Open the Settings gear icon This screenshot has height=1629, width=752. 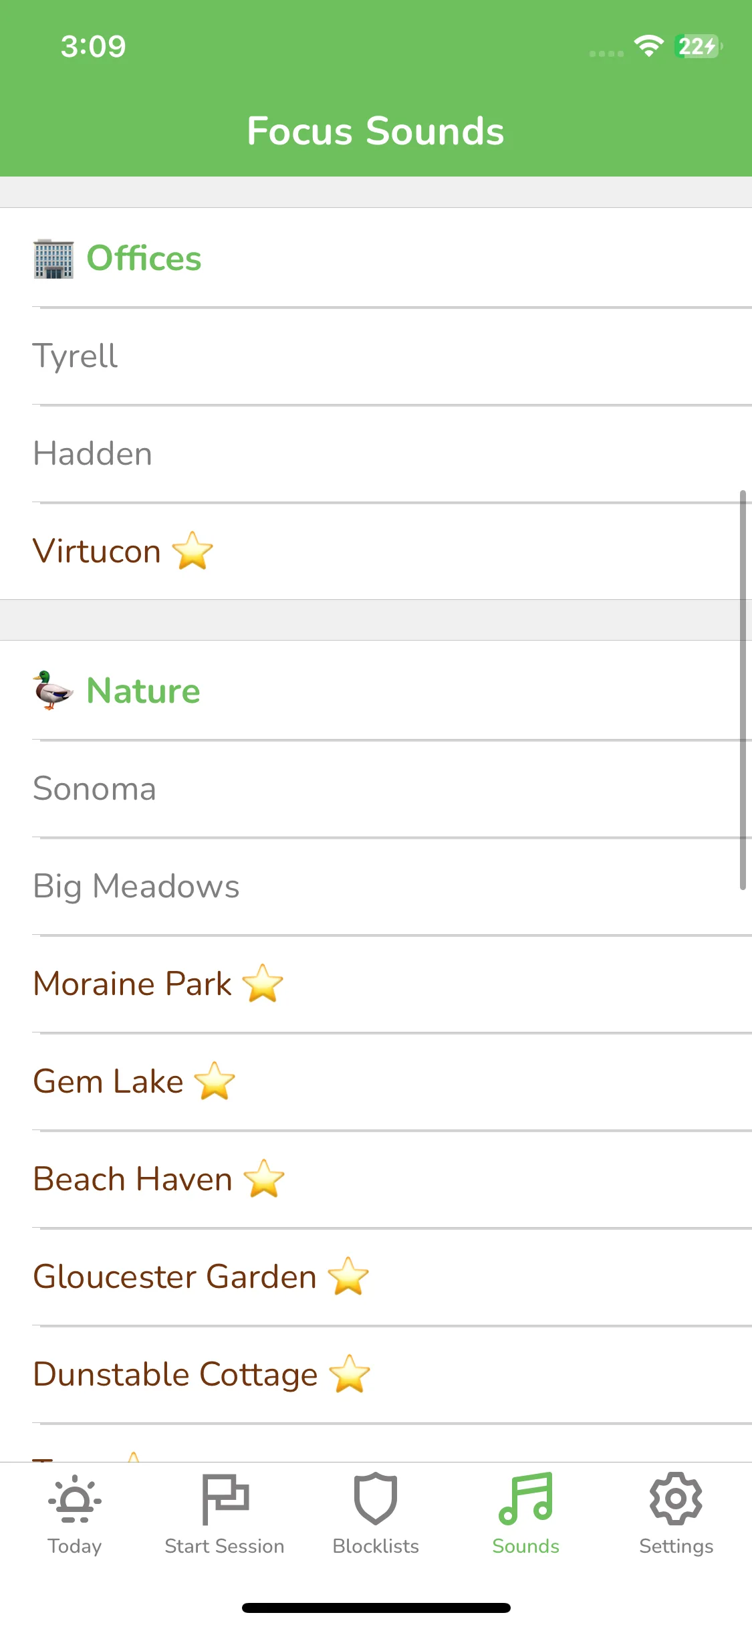coord(676,1499)
